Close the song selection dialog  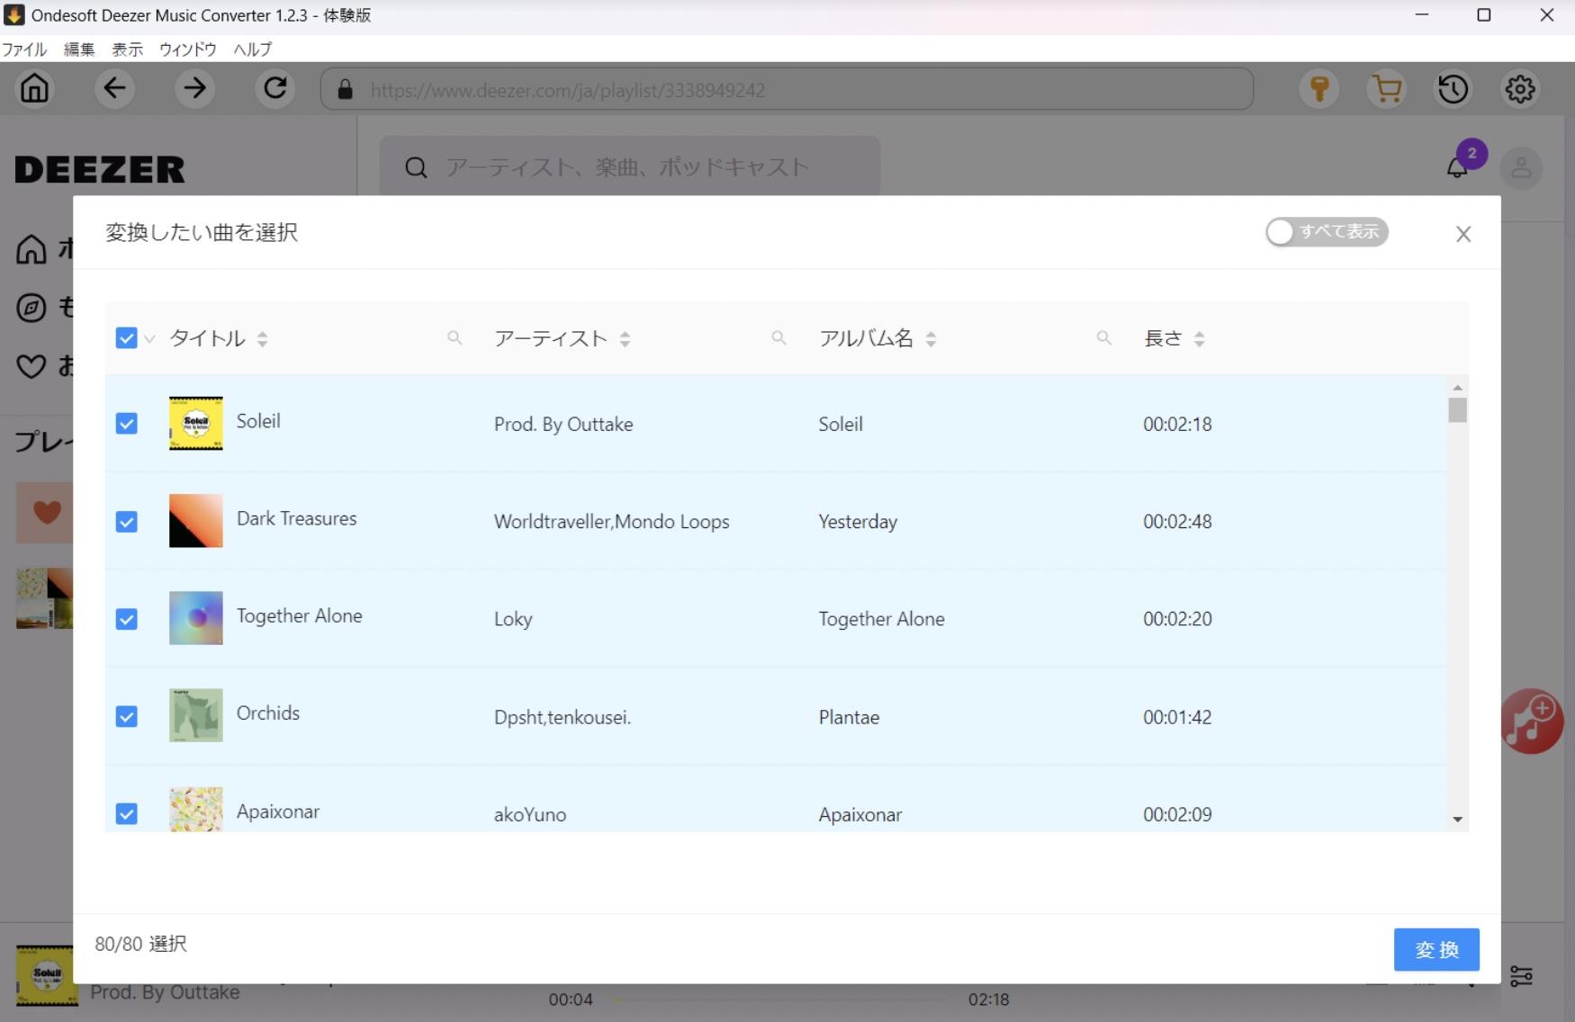1463,234
